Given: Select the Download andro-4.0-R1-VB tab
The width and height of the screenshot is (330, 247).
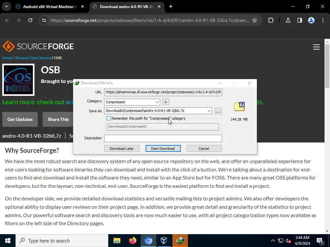Looking at the screenshot, I should pyautogui.click(x=126, y=6).
